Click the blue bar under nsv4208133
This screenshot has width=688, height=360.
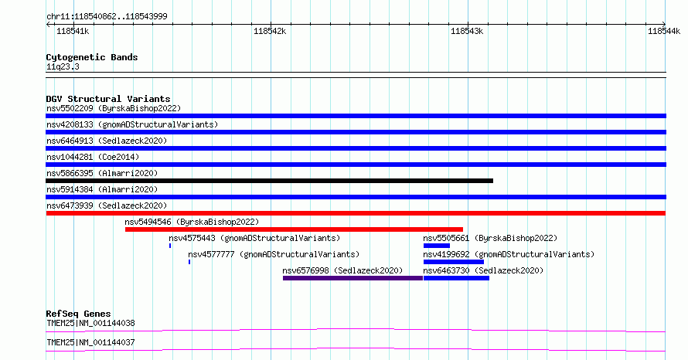coord(356,132)
